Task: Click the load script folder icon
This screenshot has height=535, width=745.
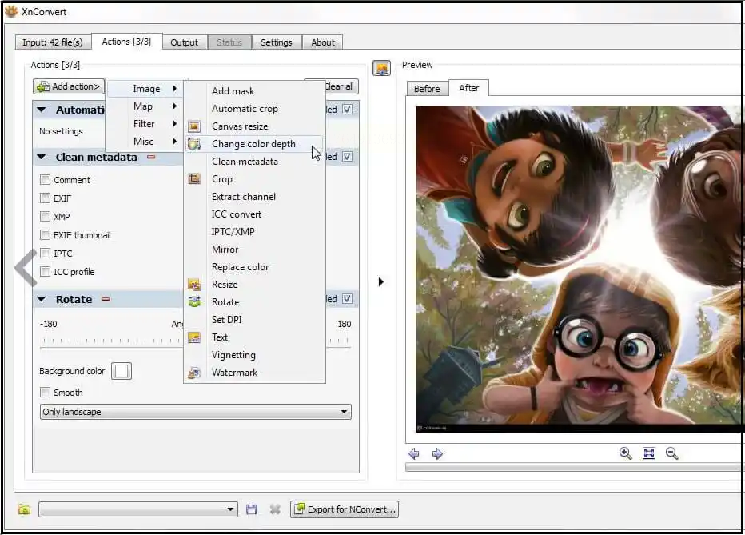Action: pos(24,509)
